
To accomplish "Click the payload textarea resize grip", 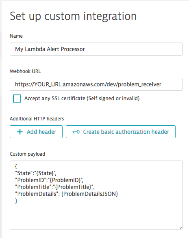I will [180, 227].
